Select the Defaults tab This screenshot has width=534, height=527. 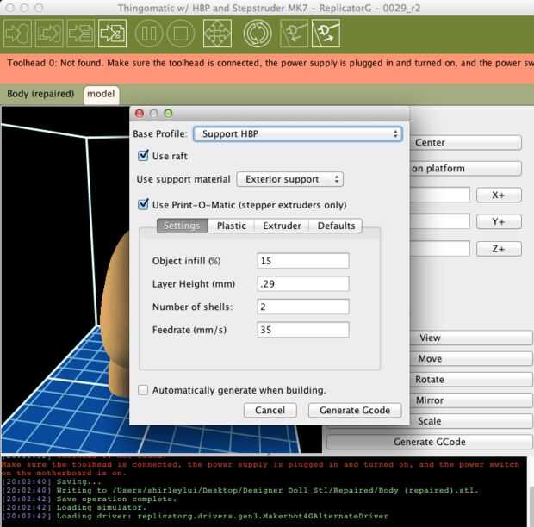(336, 226)
